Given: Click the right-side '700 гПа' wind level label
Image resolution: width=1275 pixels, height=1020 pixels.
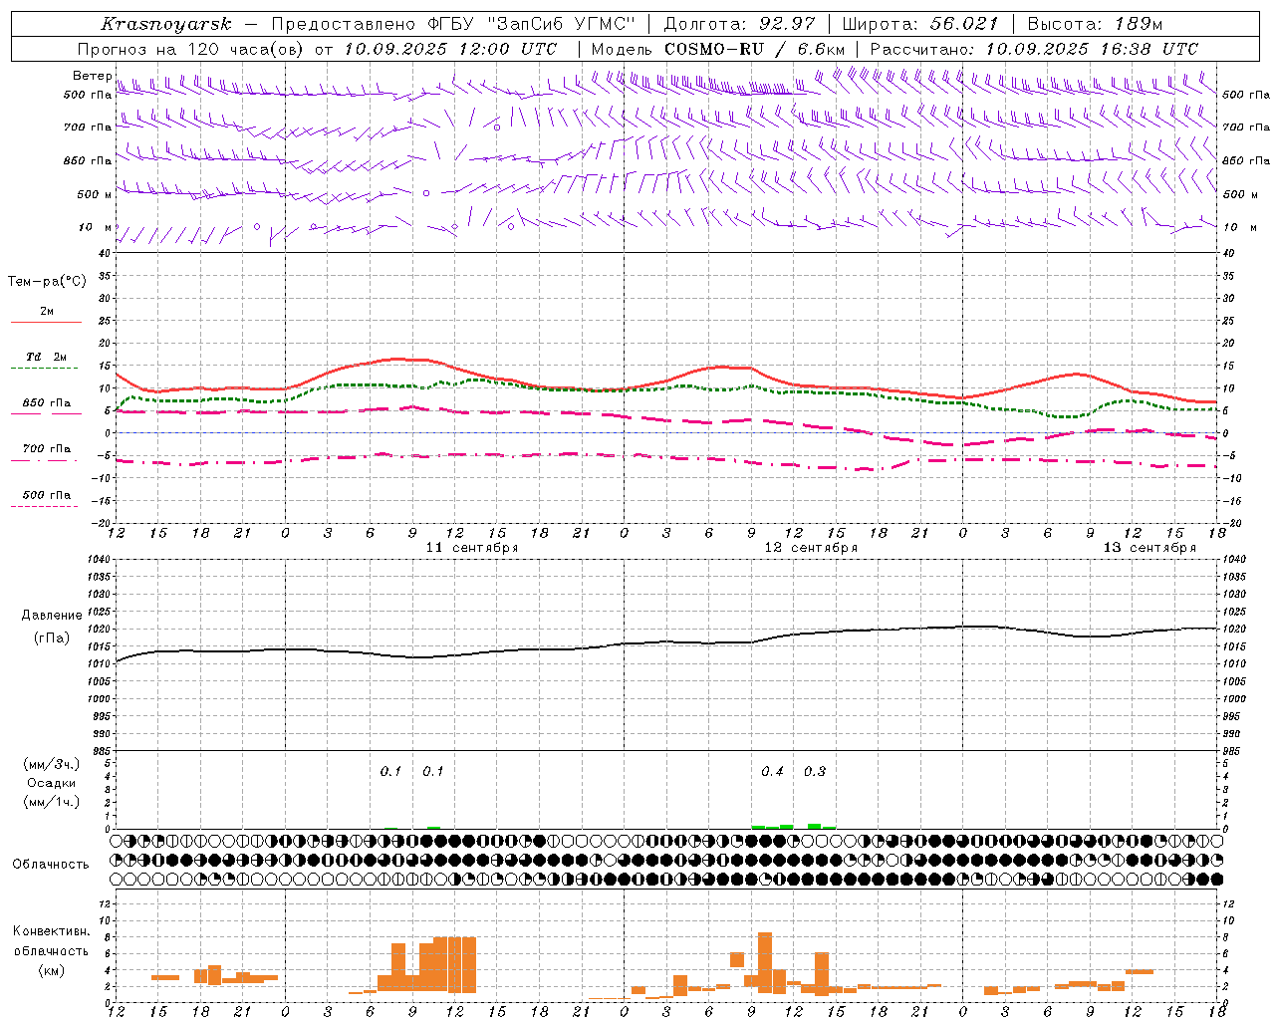Looking at the screenshot, I should 1246,127.
